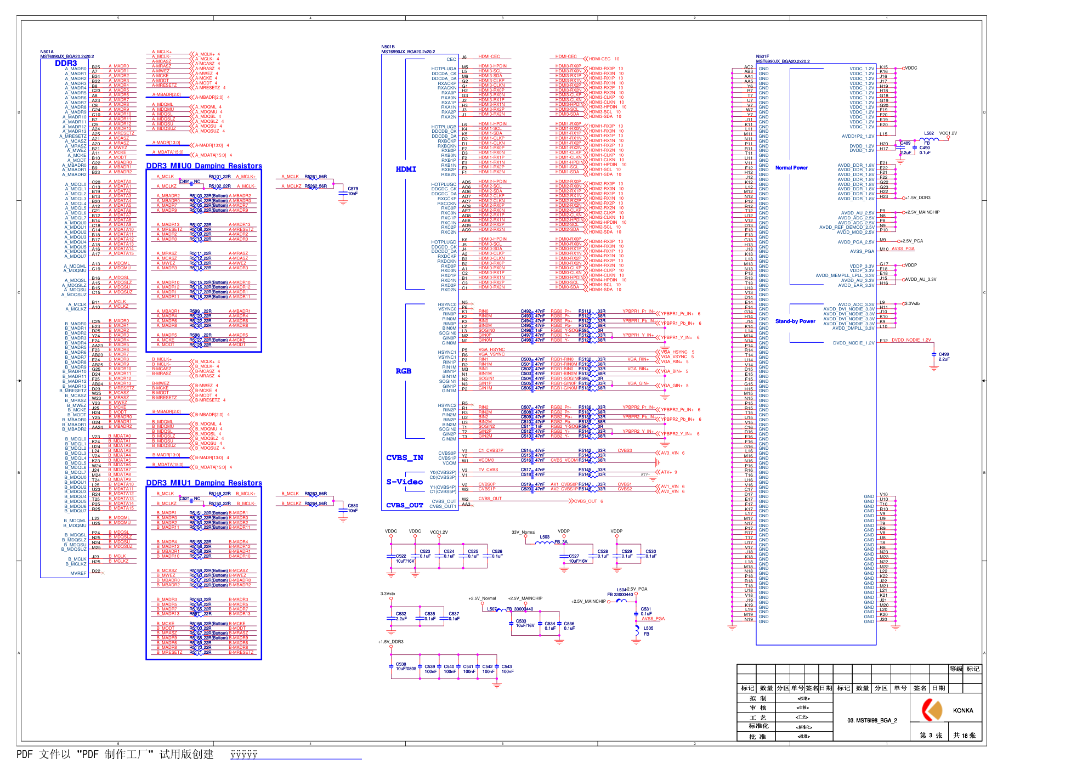Click the capacitor label C538
1088x769 pixels.
pos(401,664)
